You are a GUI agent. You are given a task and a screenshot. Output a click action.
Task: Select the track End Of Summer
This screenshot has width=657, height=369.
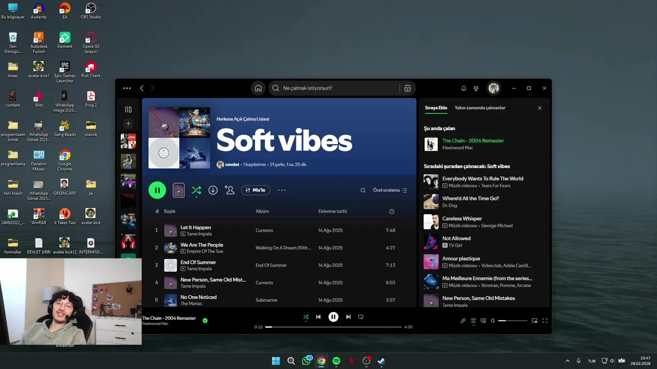(x=198, y=262)
